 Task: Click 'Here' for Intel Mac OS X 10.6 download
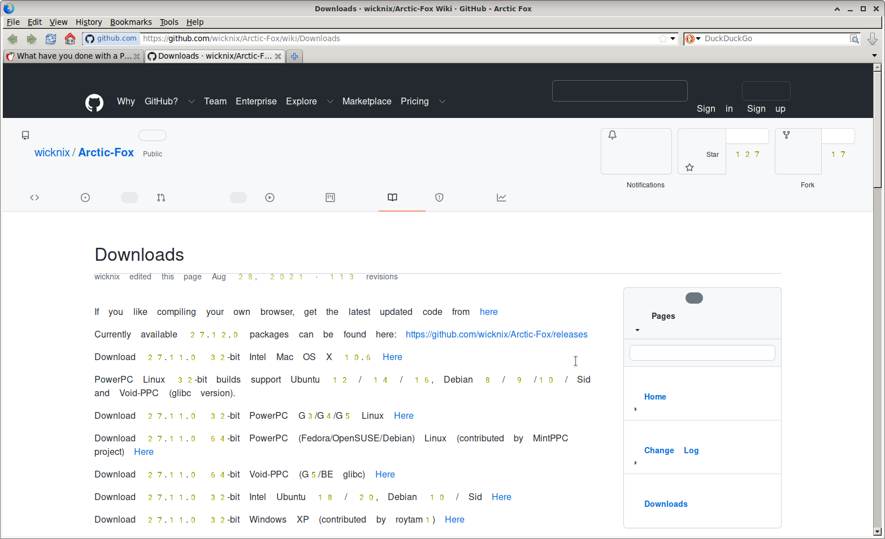pyautogui.click(x=392, y=357)
